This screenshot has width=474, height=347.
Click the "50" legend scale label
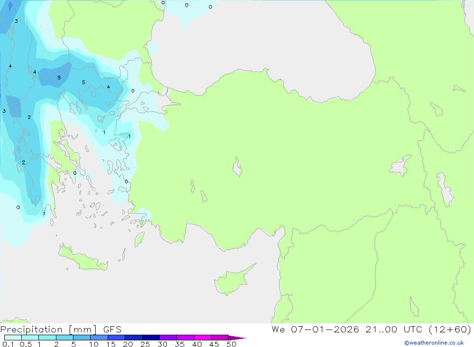click(x=231, y=344)
